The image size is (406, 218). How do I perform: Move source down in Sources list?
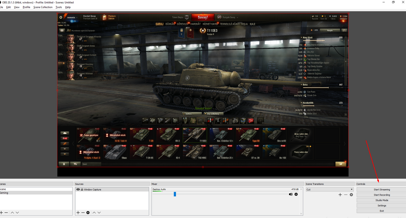[99, 213]
